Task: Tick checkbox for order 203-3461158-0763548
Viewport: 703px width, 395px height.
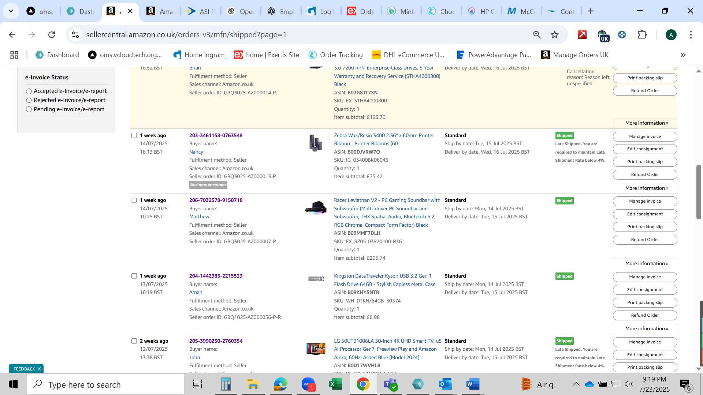Action: tap(134, 136)
